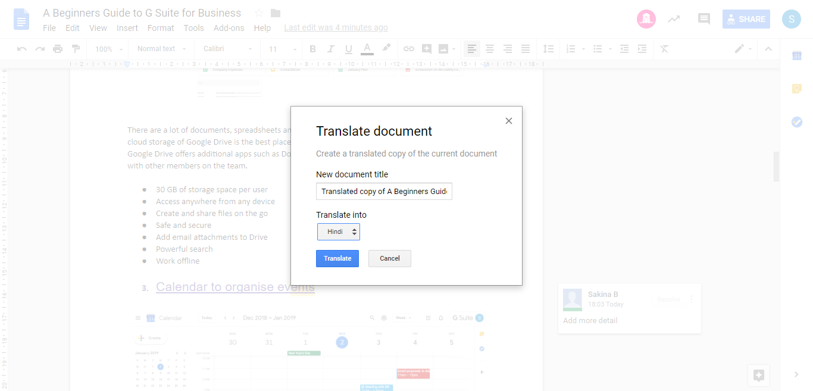
Task: Open the Normal text style dropdown
Action: click(x=161, y=49)
